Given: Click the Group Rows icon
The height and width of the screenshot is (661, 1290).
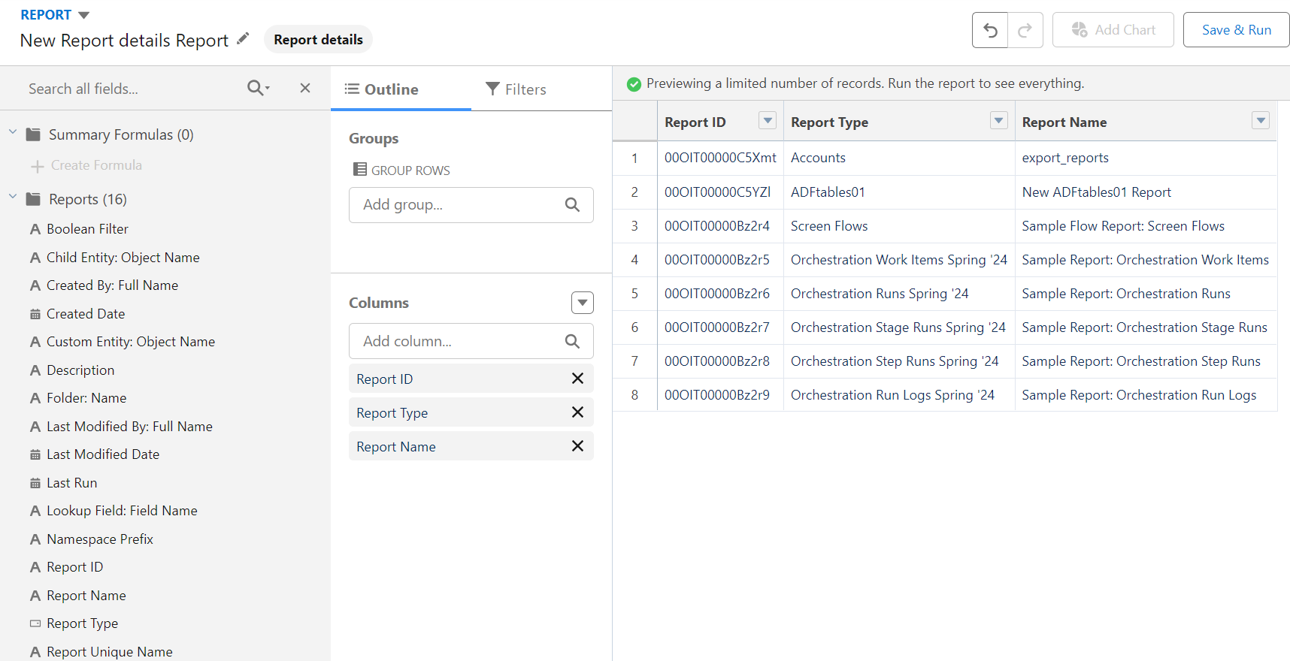Looking at the screenshot, I should (x=360, y=170).
